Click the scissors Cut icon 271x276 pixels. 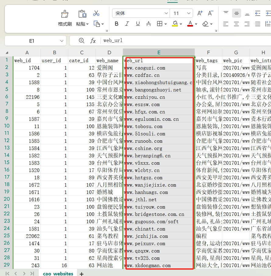(96, 13)
